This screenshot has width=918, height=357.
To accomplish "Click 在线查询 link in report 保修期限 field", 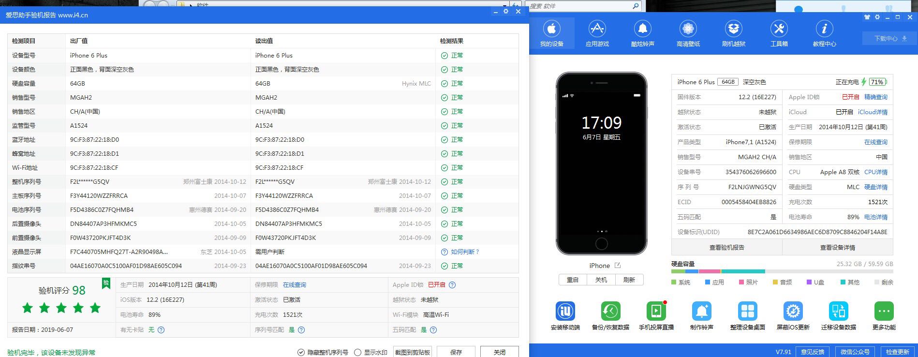I will (x=295, y=285).
